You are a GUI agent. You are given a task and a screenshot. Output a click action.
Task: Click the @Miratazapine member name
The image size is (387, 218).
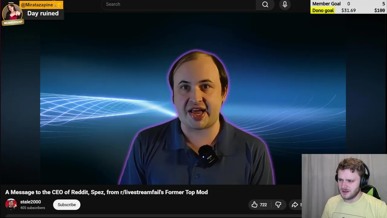click(37, 5)
